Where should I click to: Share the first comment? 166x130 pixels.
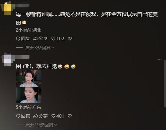point(40,39)
